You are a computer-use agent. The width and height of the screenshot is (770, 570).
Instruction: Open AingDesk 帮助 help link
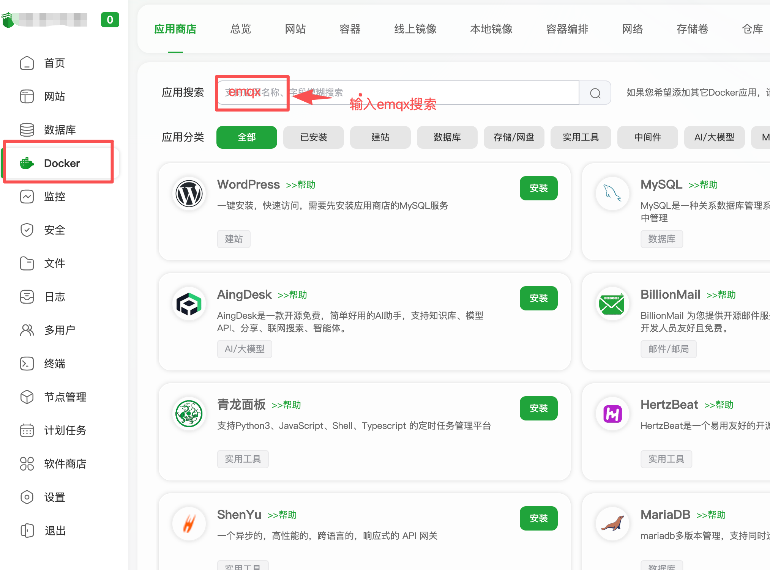coord(292,295)
